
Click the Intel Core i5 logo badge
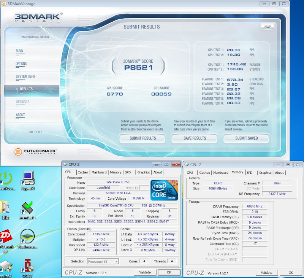(164, 190)
